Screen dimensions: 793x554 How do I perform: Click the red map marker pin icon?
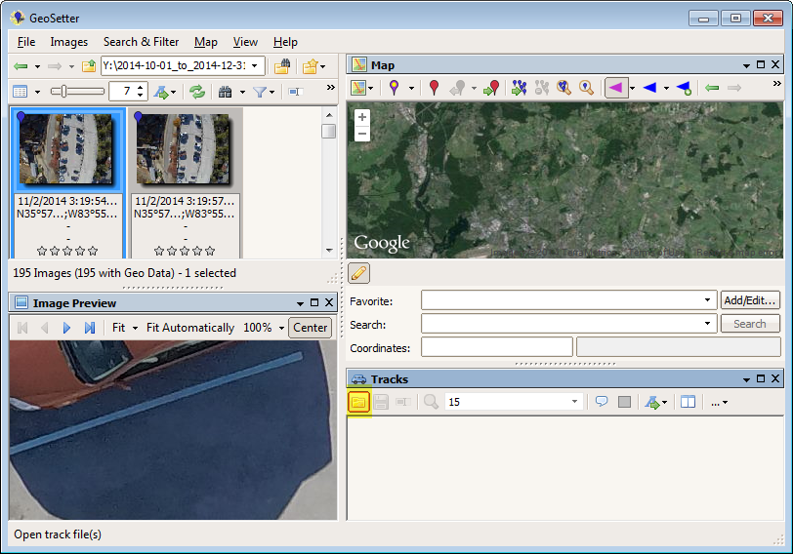(434, 88)
